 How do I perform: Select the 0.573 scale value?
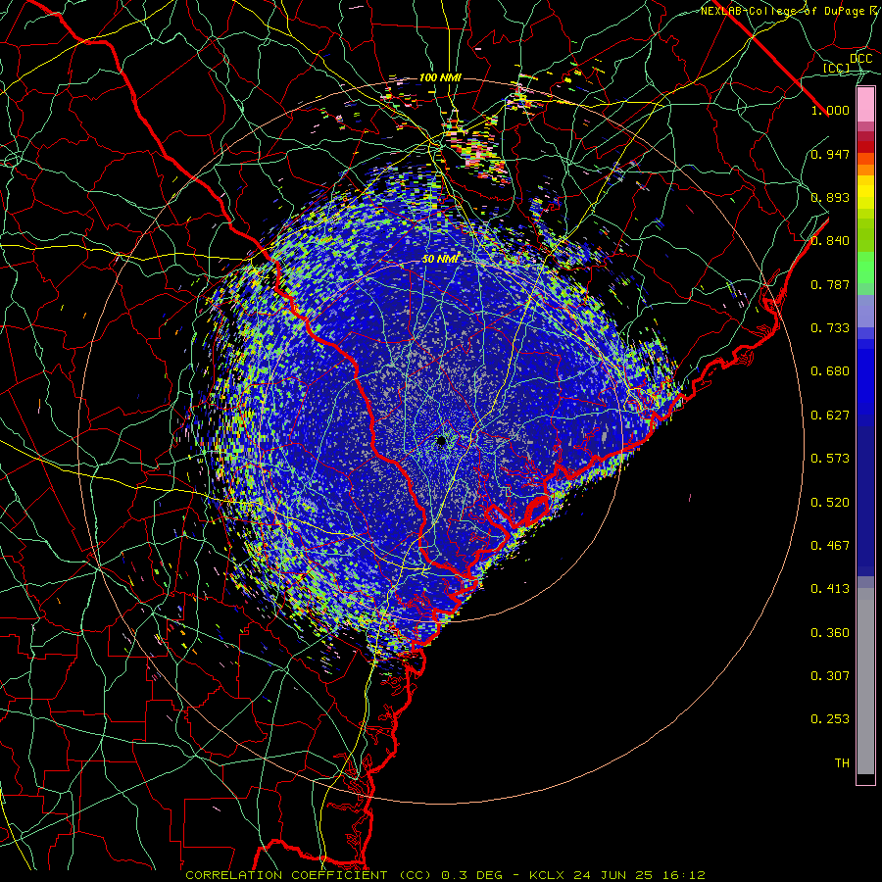(830, 459)
